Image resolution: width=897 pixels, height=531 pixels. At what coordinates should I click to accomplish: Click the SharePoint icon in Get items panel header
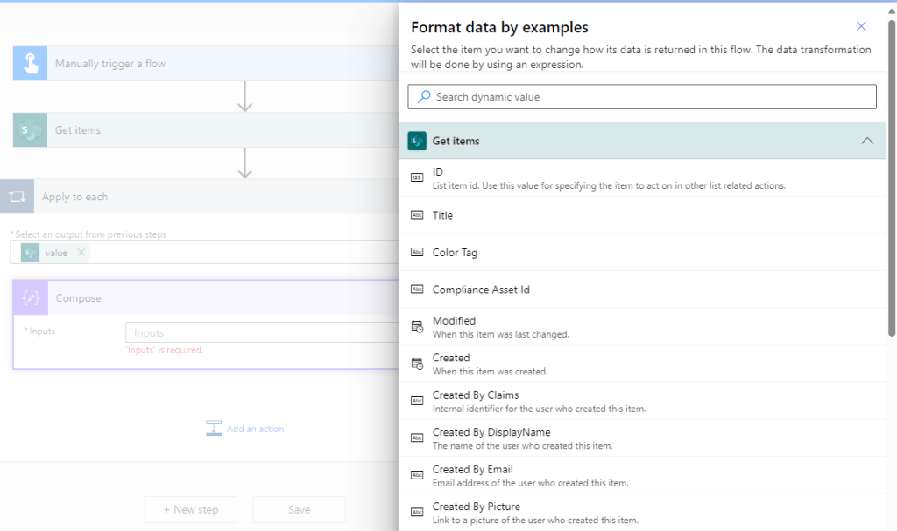[417, 141]
